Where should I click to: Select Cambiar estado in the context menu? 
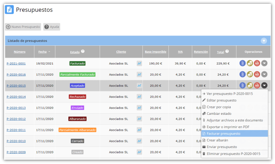point(235,114)
